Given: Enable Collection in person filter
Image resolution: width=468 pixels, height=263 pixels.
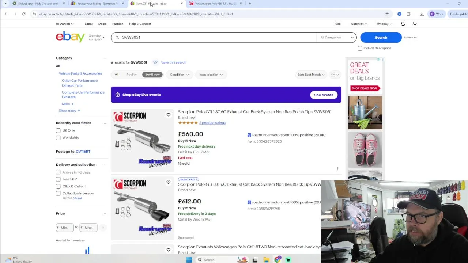Looking at the screenshot, I should tap(58, 193).
